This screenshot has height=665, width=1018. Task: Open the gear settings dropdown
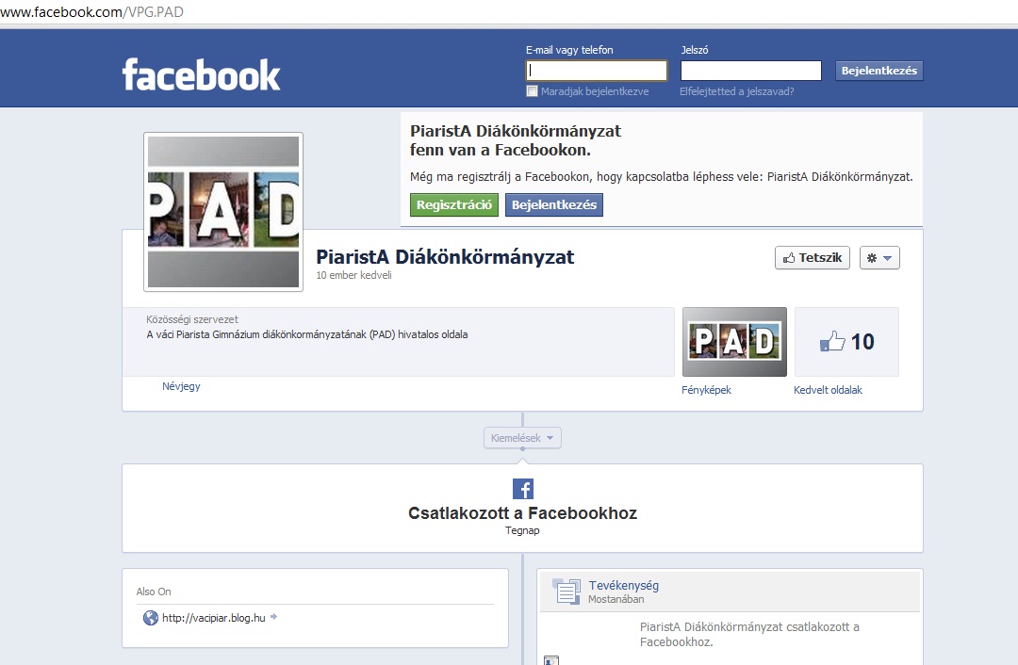(879, 257)
